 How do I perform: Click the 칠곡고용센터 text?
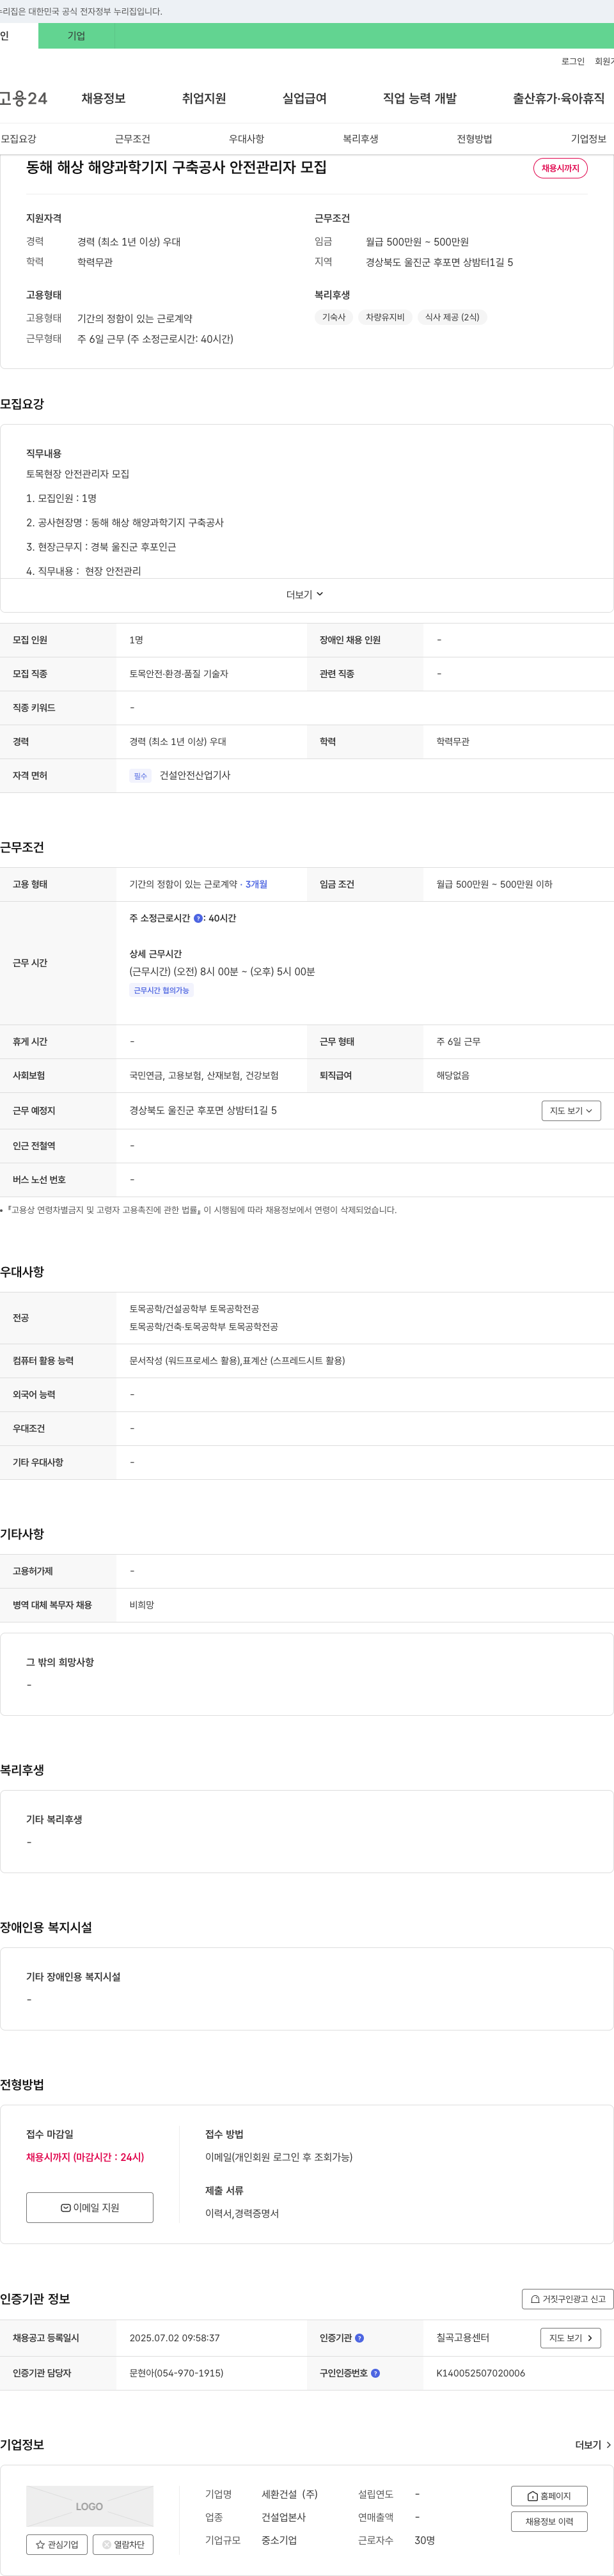pos(463,2338)
